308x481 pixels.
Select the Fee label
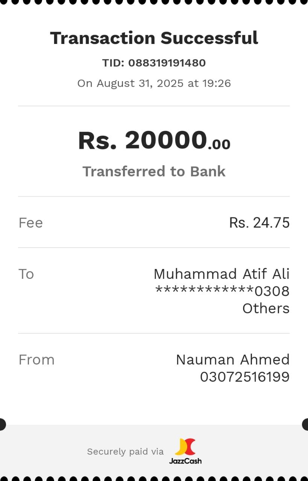[x=30, y=223]
